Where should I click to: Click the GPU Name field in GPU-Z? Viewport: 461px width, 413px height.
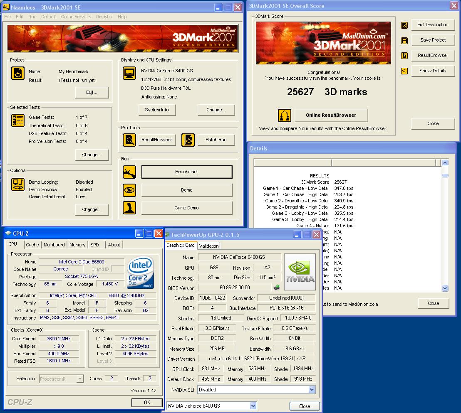coord(239,257)
